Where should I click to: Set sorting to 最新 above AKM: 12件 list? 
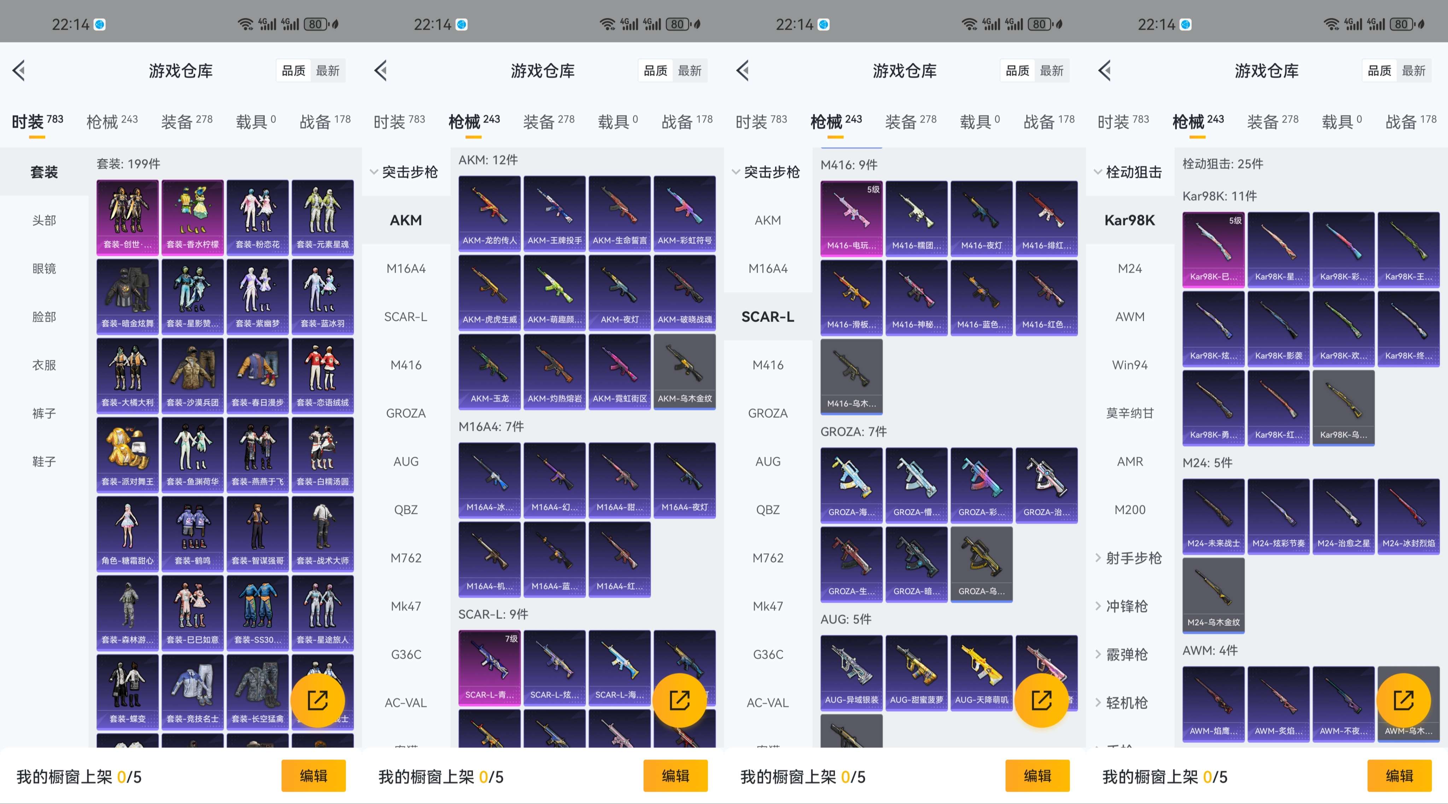pos(690,71)
